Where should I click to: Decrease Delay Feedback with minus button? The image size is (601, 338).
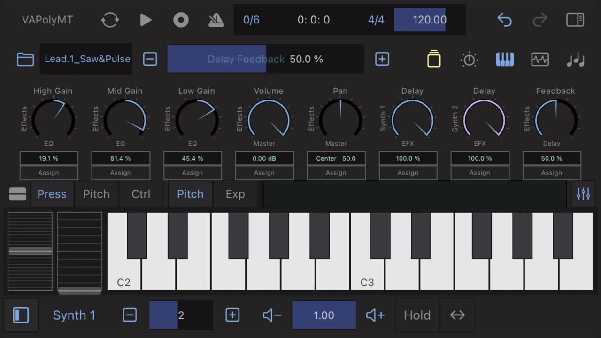[150, 59]
